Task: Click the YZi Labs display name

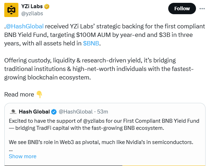Action: tap(32, 6)
